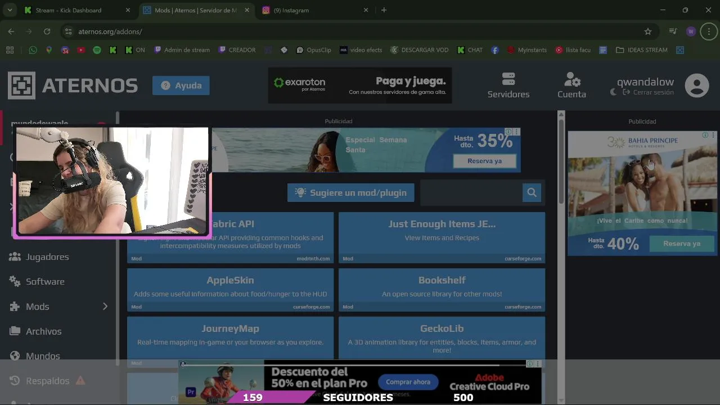Open the WhatsApp bookmark
720x405 pixels.
(x=33, y=50)
